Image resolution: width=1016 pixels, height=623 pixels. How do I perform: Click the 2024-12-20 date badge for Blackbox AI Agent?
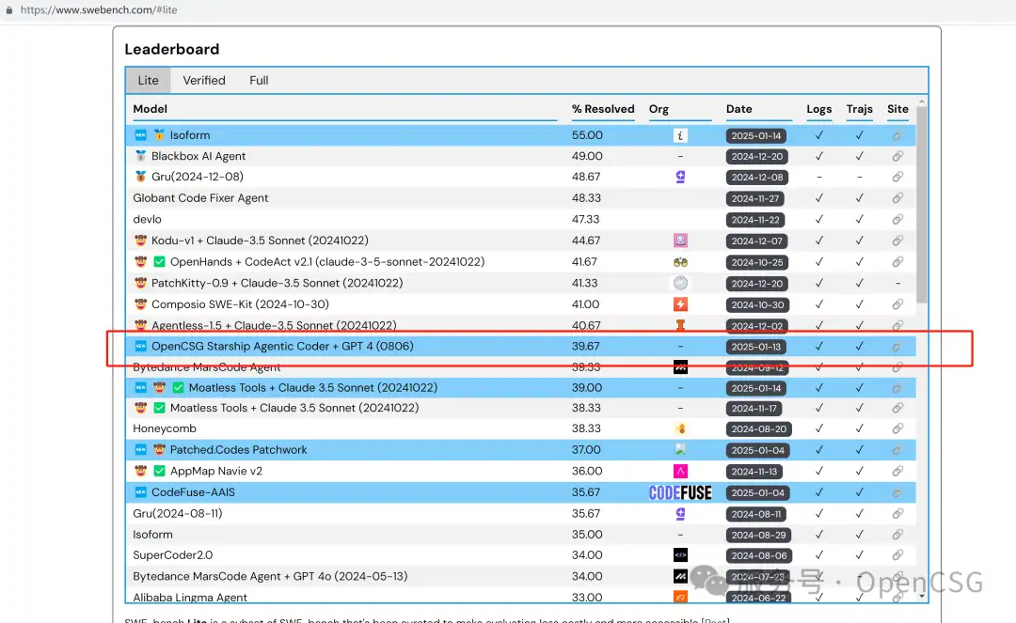tap(756, 157)
